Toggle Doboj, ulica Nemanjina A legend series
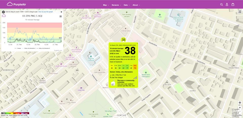This screenshot has height=118, width=243. pyautogui.click(x=29, y=48)
